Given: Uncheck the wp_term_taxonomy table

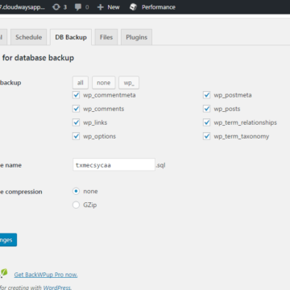Looking at the screenshot, I should coord(206,136).
